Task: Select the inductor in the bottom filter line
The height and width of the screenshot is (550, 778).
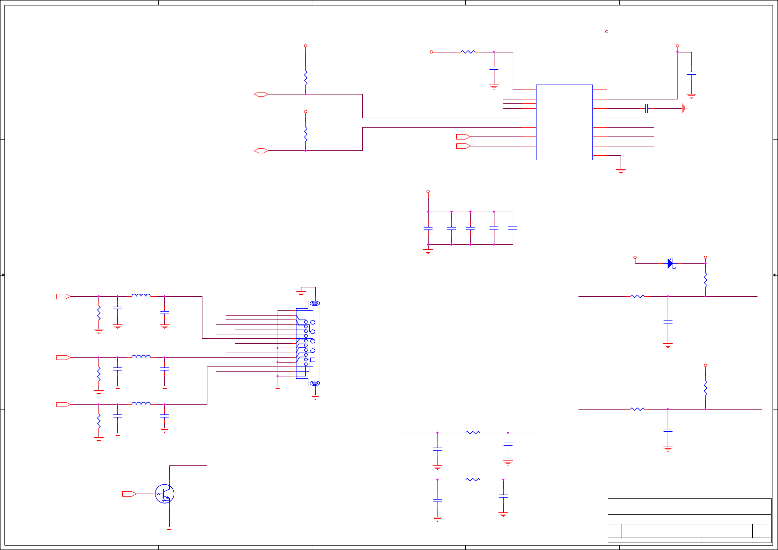Action: click(x=141, y=403)
